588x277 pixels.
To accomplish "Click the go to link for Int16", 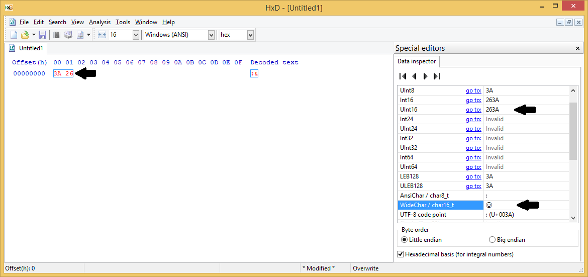I will (x=473, y=100).
